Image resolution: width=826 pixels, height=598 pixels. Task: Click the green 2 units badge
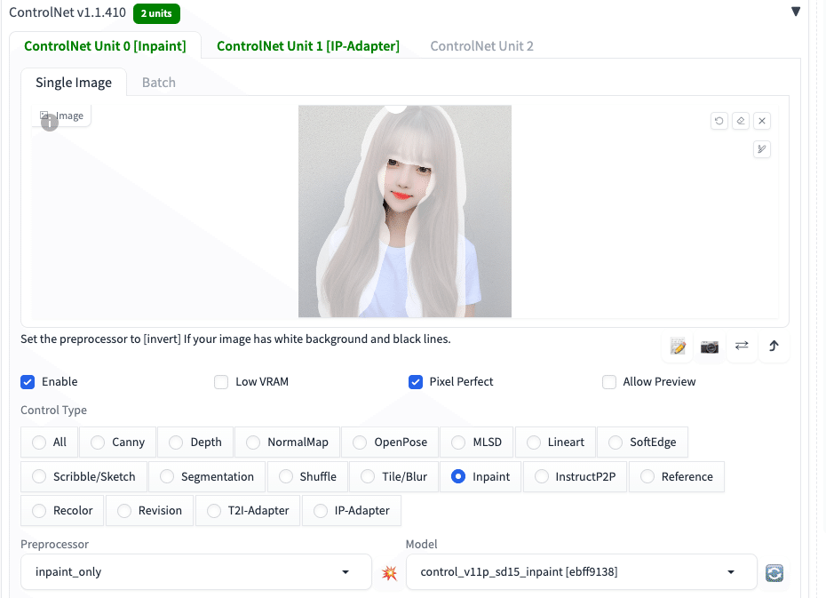tap(156, 13)
